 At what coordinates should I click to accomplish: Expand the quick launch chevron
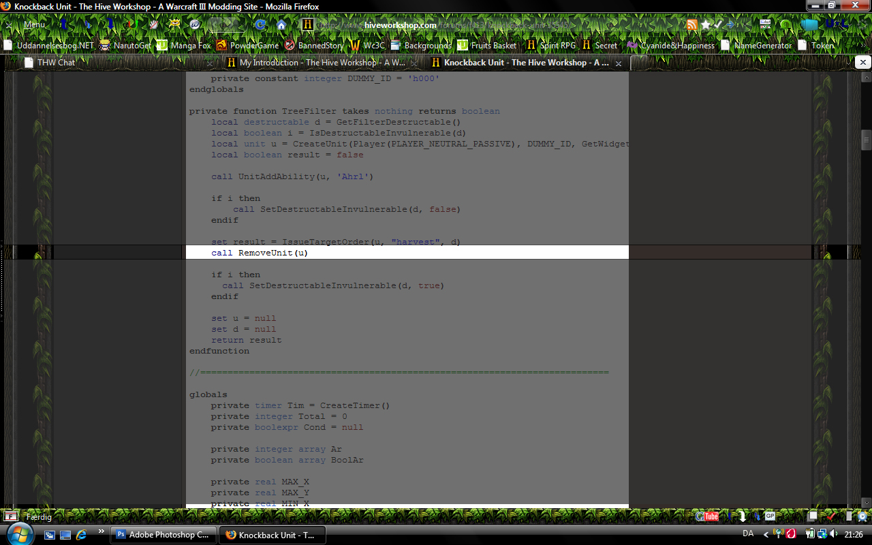tap(102, 531)
